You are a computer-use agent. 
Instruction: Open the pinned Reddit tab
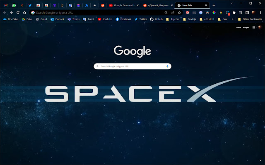pyautogui.click(x=103, y=5)
